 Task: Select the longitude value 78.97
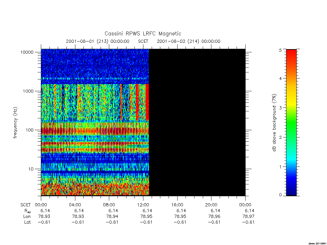248,217
